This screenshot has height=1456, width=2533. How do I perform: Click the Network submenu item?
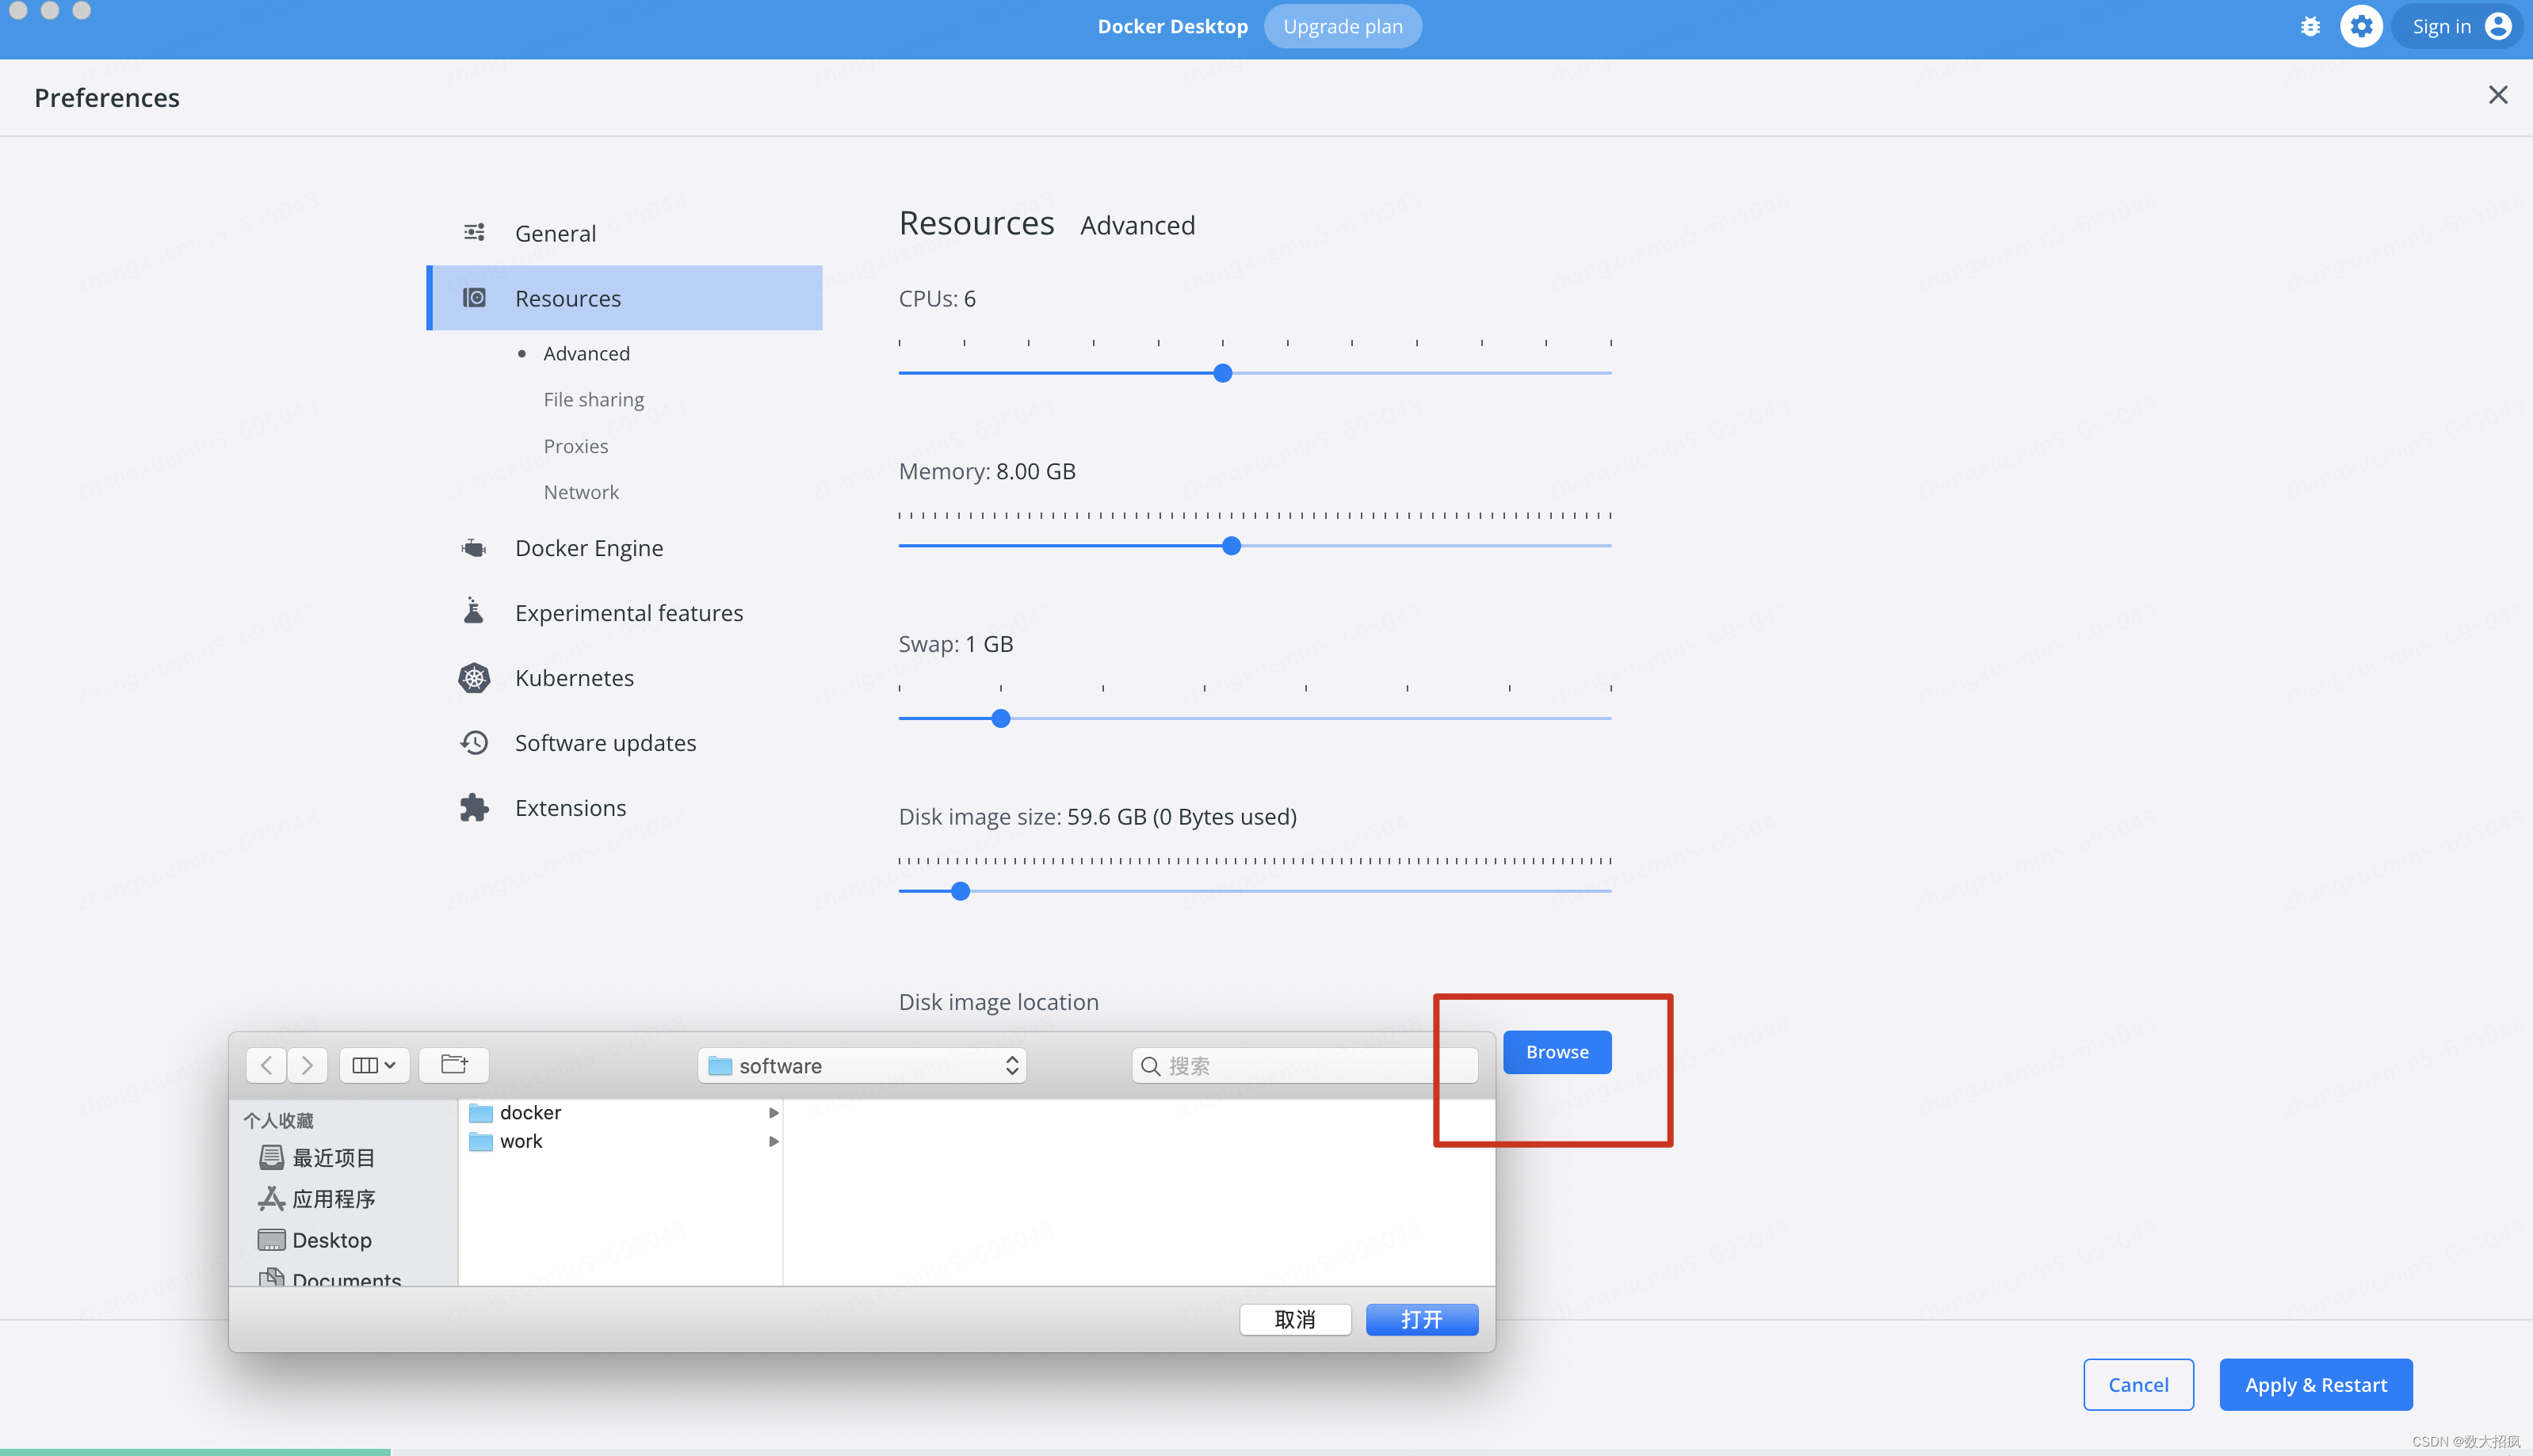(x=579, y=490)
